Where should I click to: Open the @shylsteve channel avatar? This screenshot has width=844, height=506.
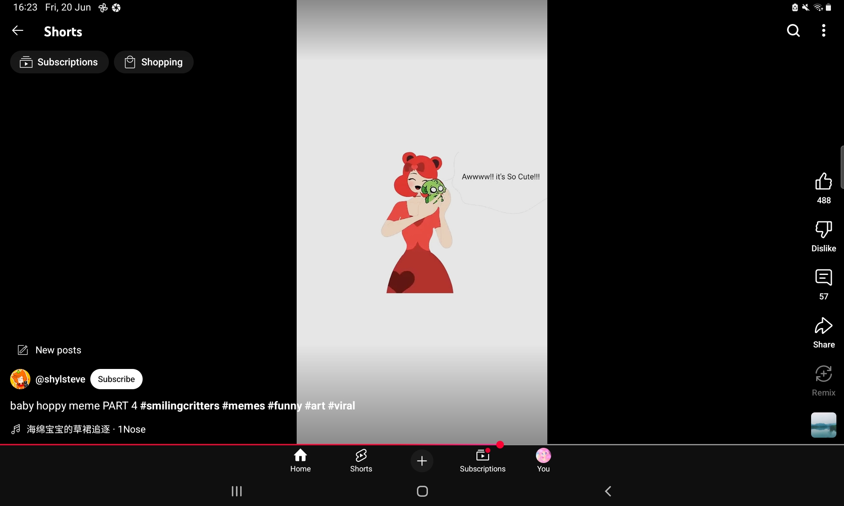tap(20, 379)
